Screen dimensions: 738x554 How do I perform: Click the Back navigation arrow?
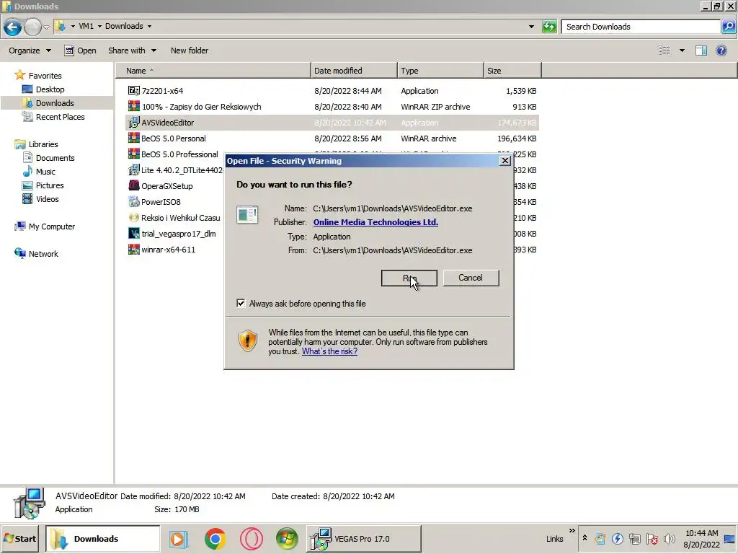click(x=13, y=27)
